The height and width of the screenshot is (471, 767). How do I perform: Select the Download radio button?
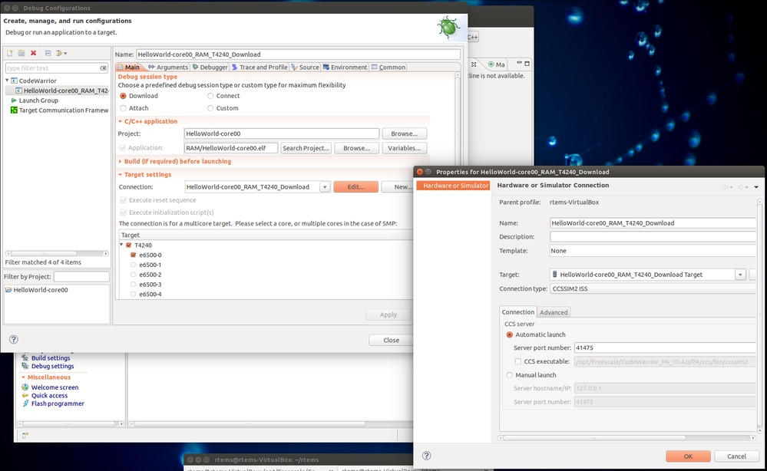pyautogui.click(x=124, y=96)
